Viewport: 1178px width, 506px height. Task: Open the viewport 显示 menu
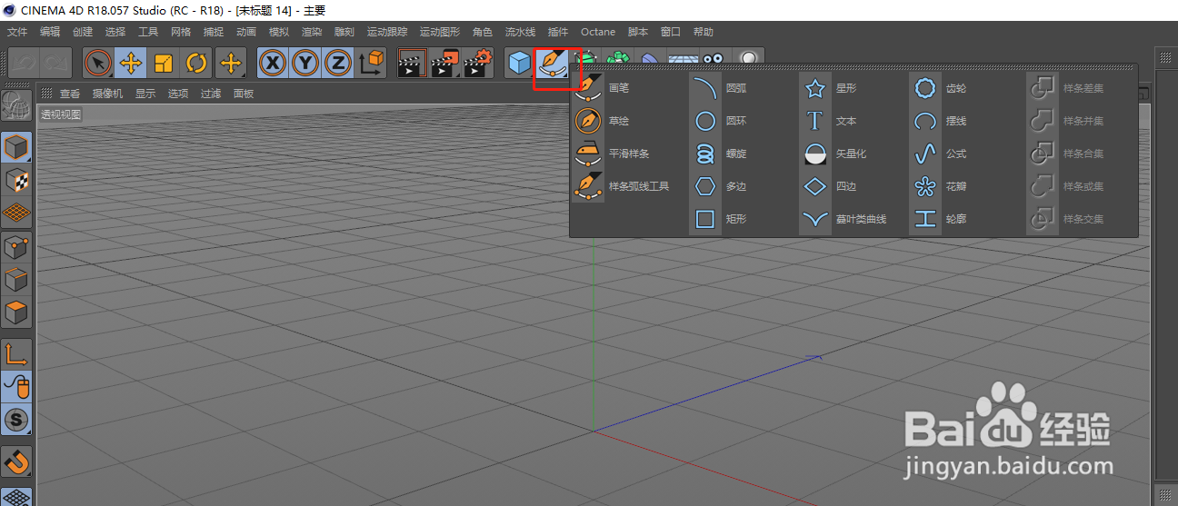(145, 94)
